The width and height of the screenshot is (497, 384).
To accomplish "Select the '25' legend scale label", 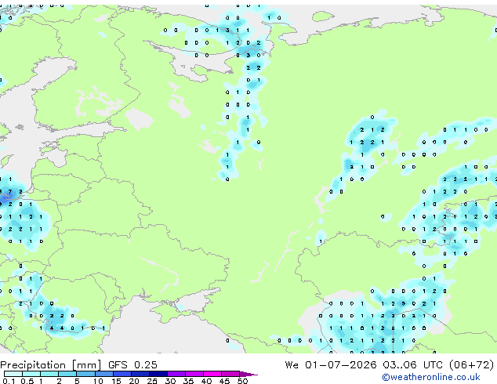I will [152, 381].
